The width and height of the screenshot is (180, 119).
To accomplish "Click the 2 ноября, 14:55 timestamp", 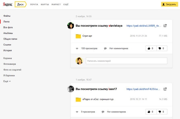I will point(84,16).
